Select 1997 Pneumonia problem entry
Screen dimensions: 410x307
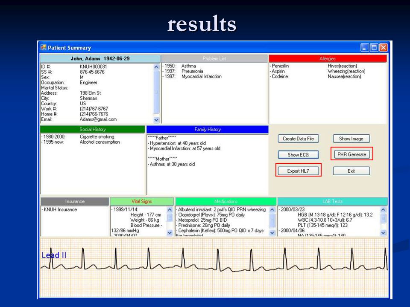click(183, 71)
